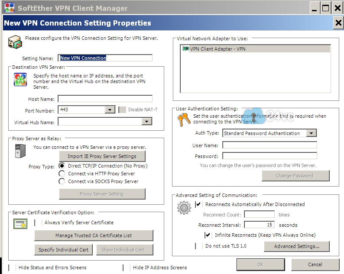Image resolution: width=344 pixels, height=274 pixels.
Task: Click the VPN server computer icon beside the intro text
Action: pos(15,42)
